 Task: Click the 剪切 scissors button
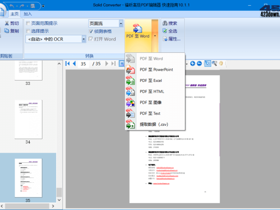tap(12, 23)
